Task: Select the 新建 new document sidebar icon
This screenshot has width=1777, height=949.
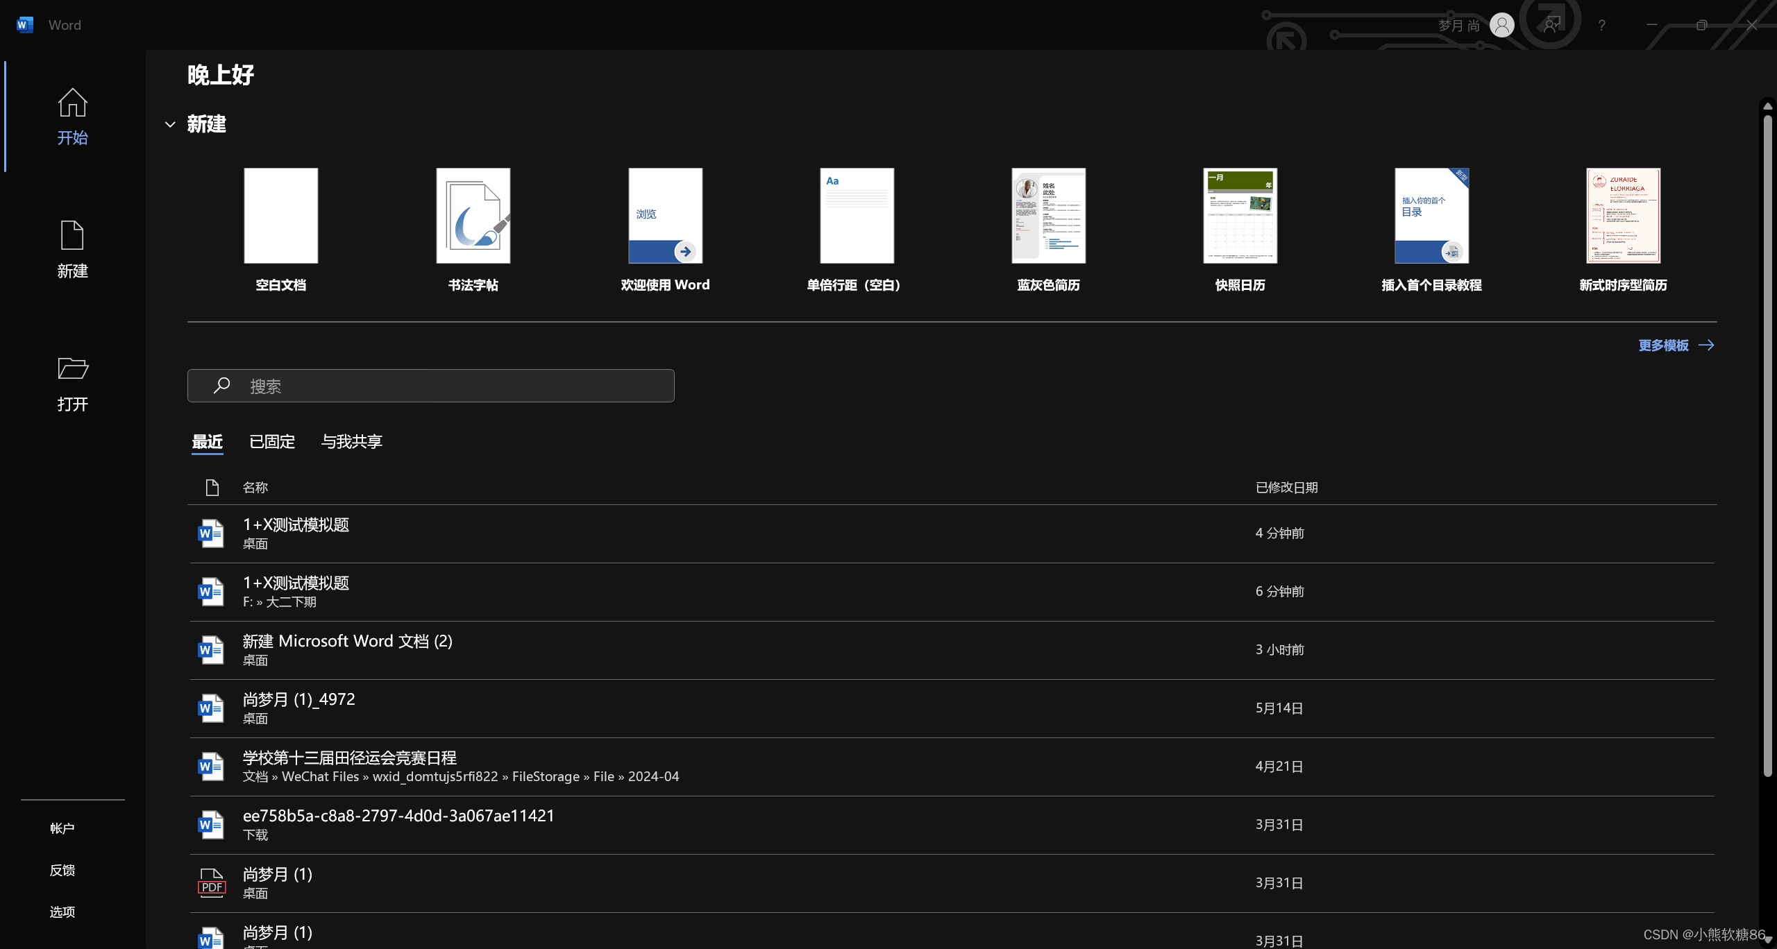Action: coord(72,236)
